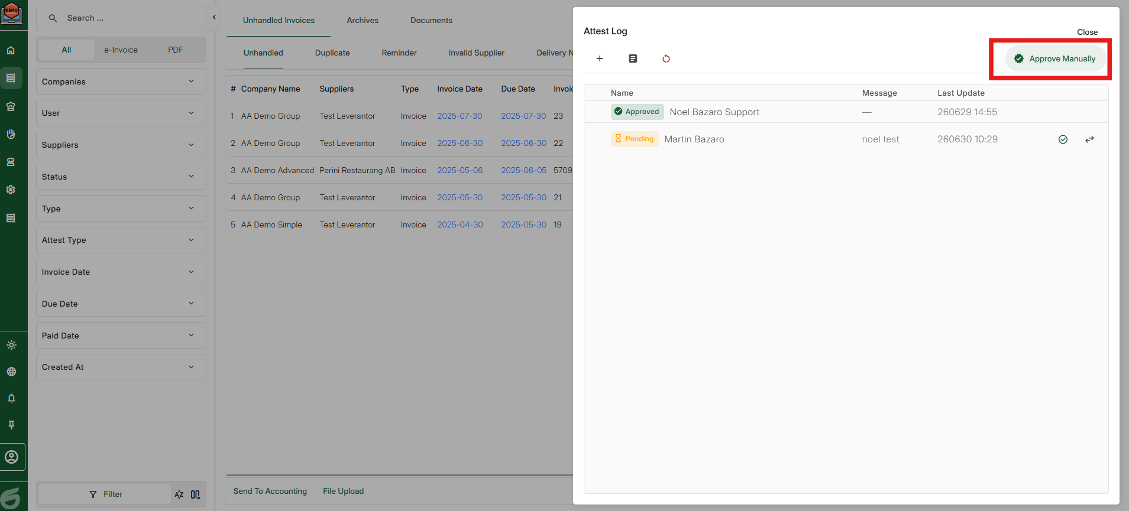Close the Attest Log panel

(1087, 32)
